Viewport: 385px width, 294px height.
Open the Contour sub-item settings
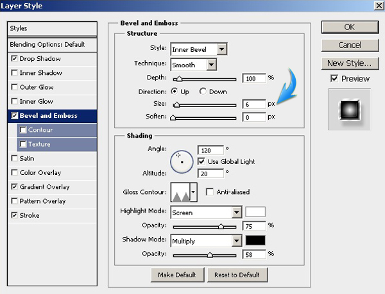point(40,130)
